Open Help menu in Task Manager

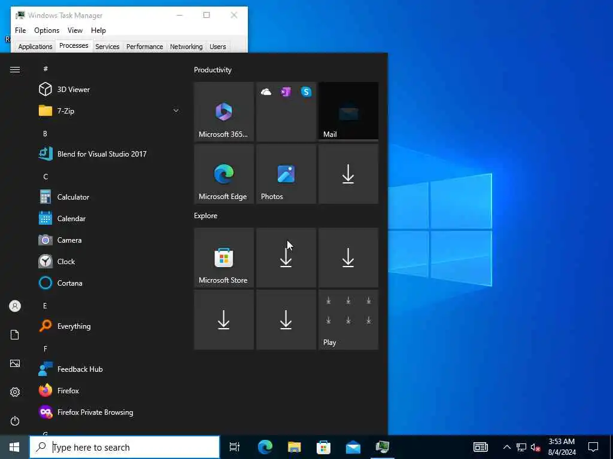(98, 30)
